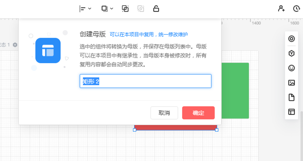
Task: Open the smiley face icon library
Action: click(291, 68)
